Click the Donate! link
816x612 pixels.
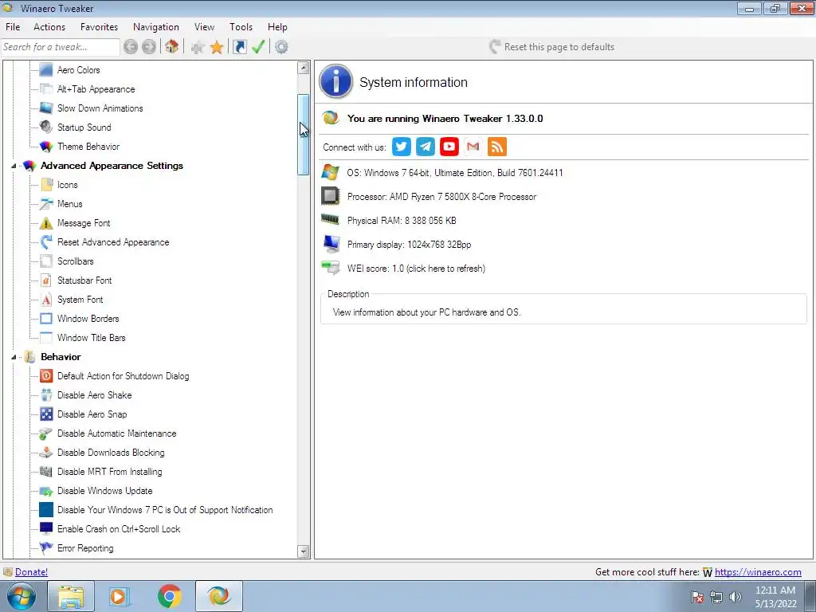(31, 572)
